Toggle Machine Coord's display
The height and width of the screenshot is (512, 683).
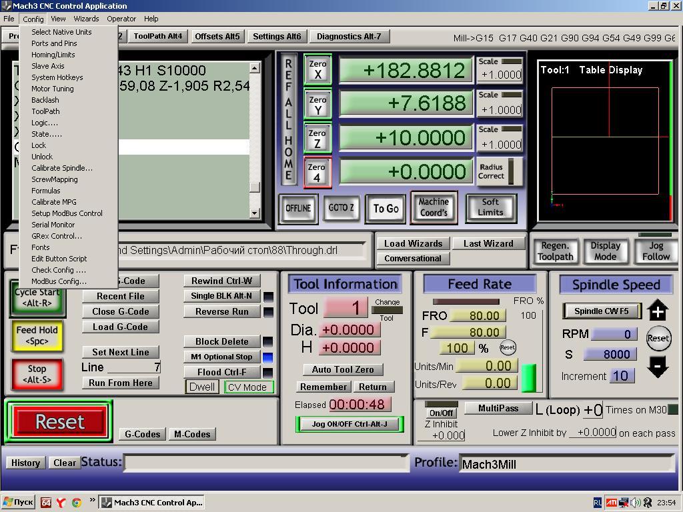pos(434,207)
